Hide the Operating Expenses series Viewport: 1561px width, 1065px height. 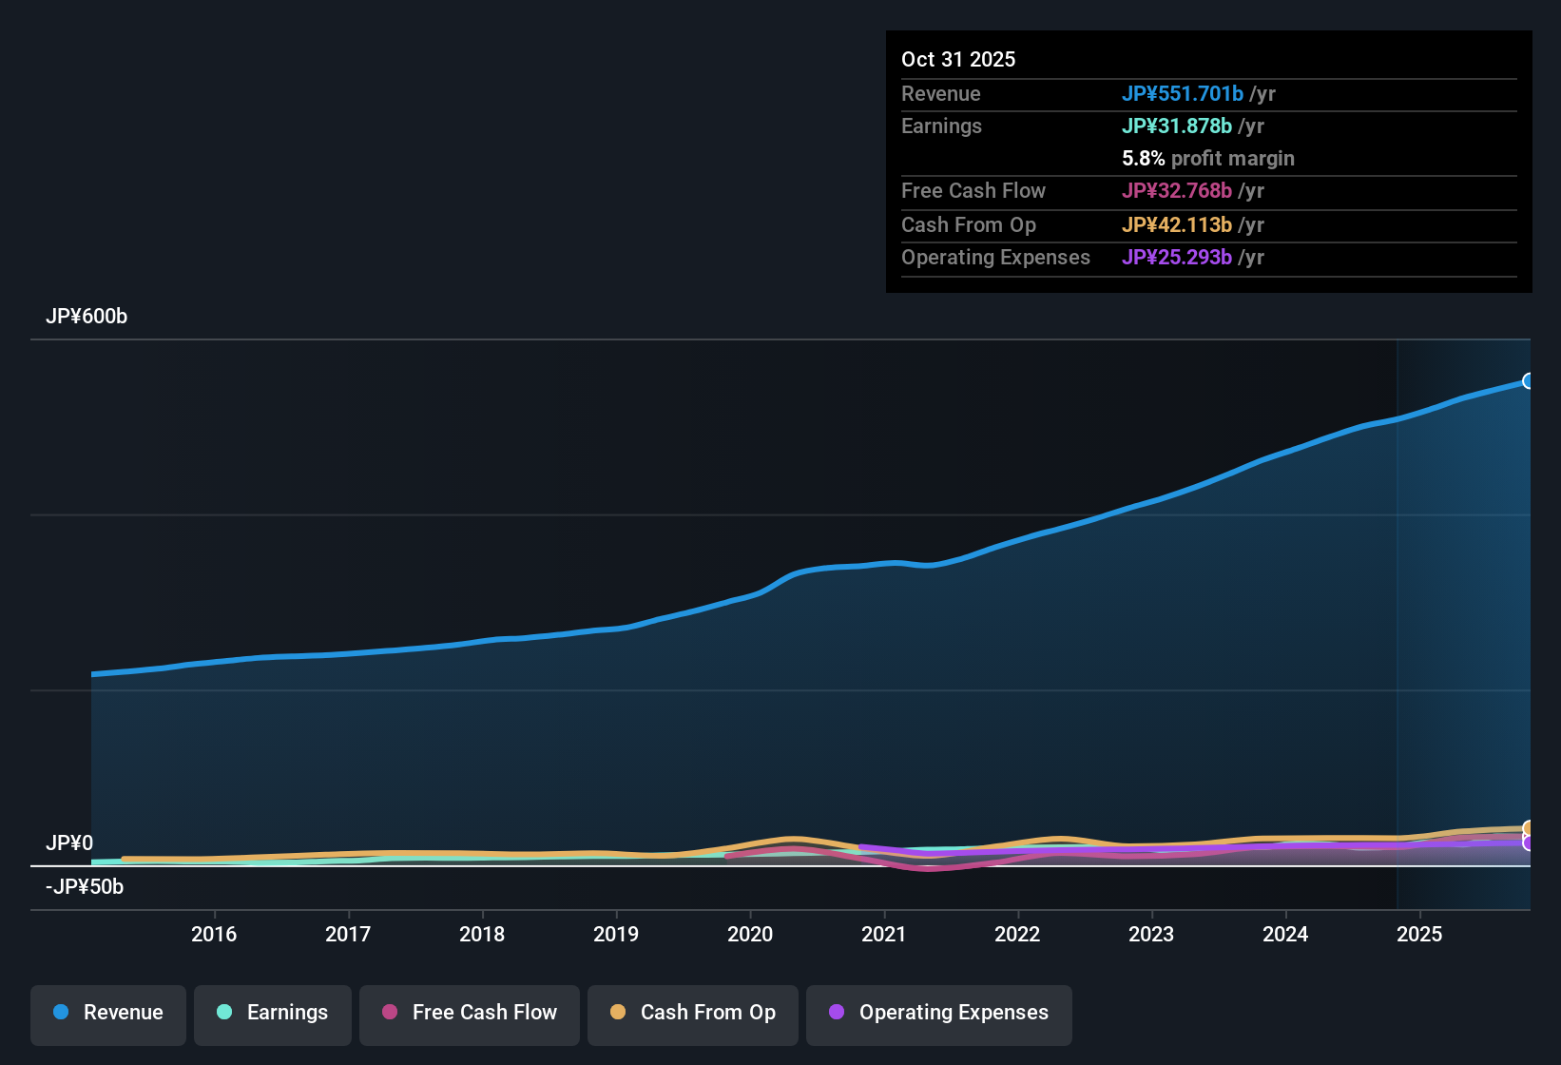coord(937,1013)
